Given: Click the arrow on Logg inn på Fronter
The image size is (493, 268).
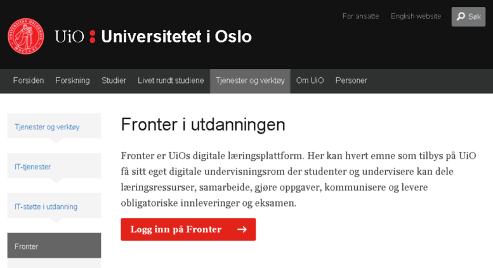Looking at the screenshot, I should pos(242,229).
